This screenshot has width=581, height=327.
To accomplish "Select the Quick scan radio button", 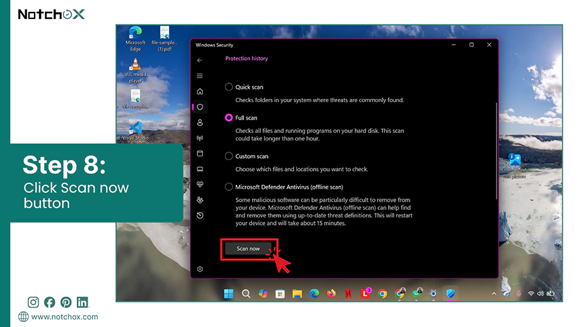I will coord(229,87).
